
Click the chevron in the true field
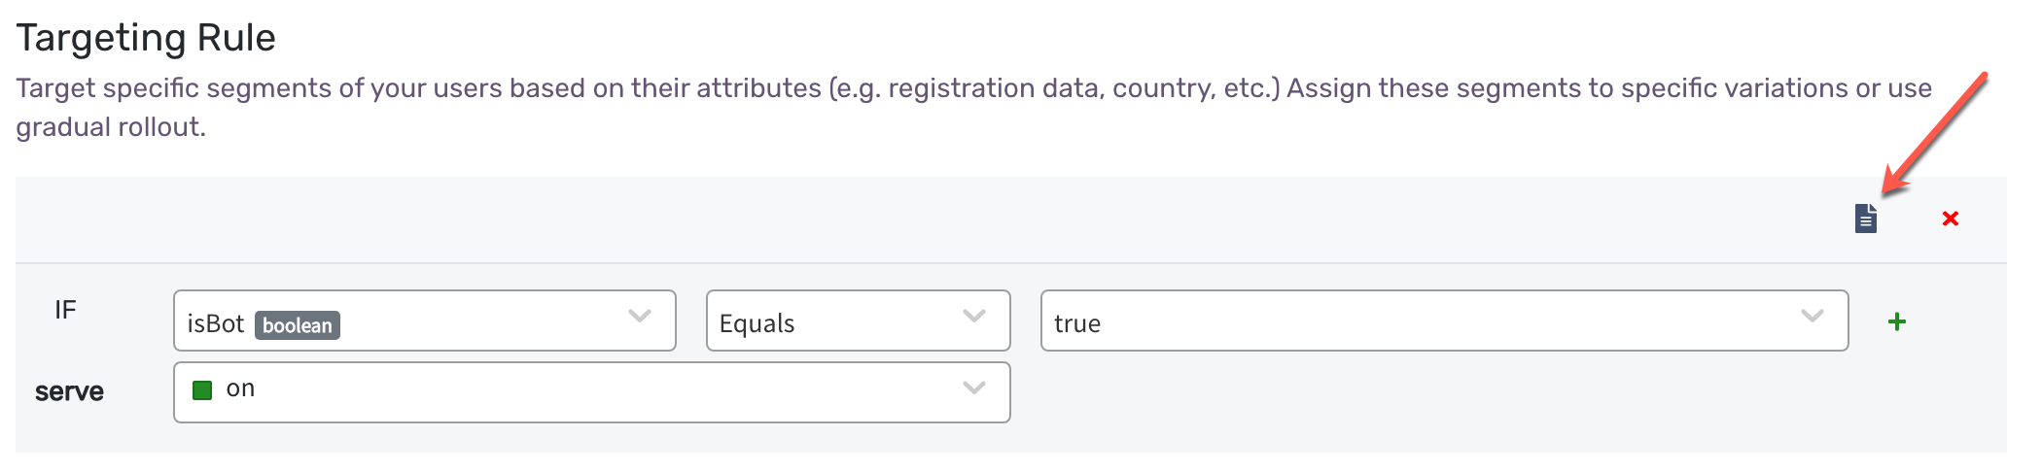[1812, 316]
